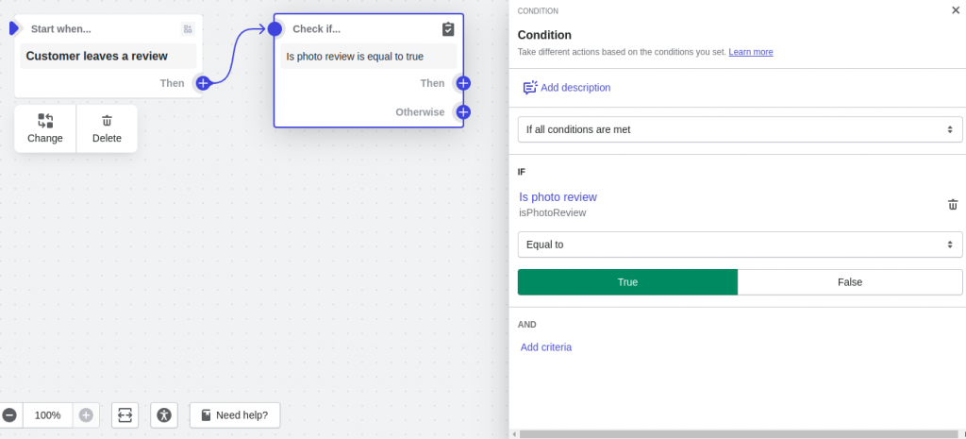Click the clipboard icon on Check if card

[x=448, y=29]
